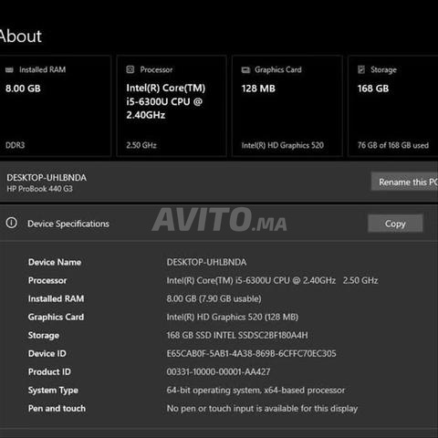
Task: Click the 64-bit operating system value
Action: click(x=255, y=391)
